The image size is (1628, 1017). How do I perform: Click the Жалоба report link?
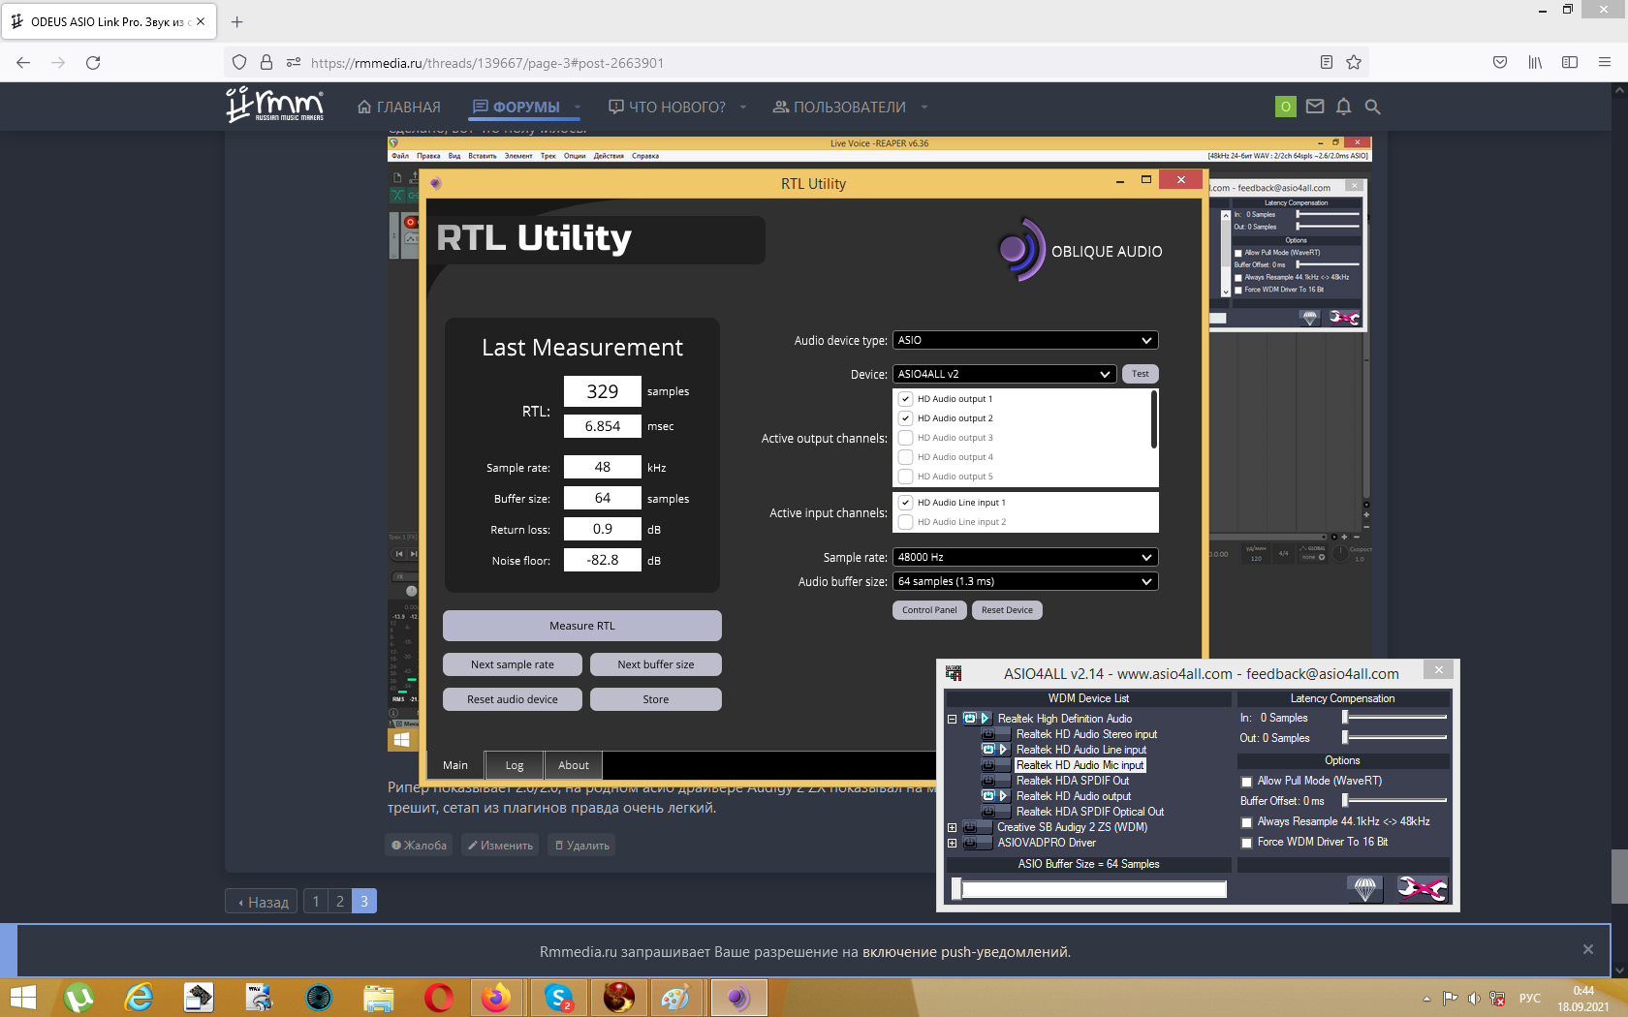419,846
